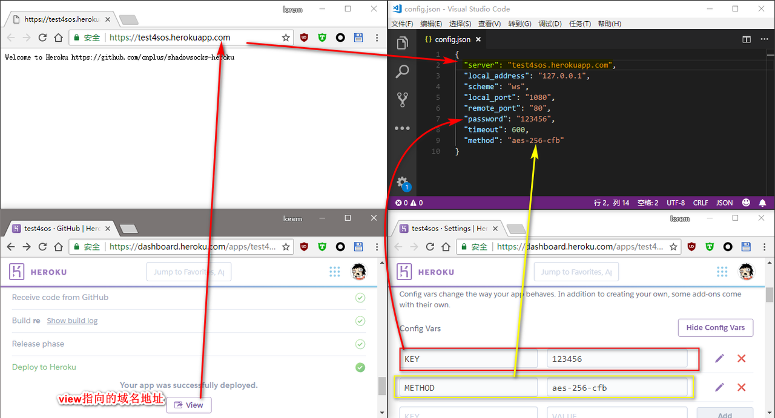The image size is (775, 418).
Task: Bookmark star in test4sos.herokuapp.com window
Action: tap(286, 38)
